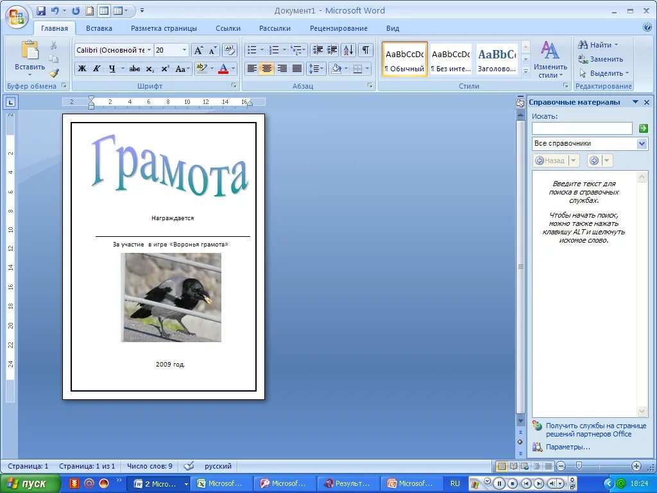
Task: Open the Вставка ribbon tab
Action: click(99, 28)
